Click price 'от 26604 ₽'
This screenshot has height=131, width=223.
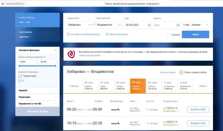(x=170, y=122)
